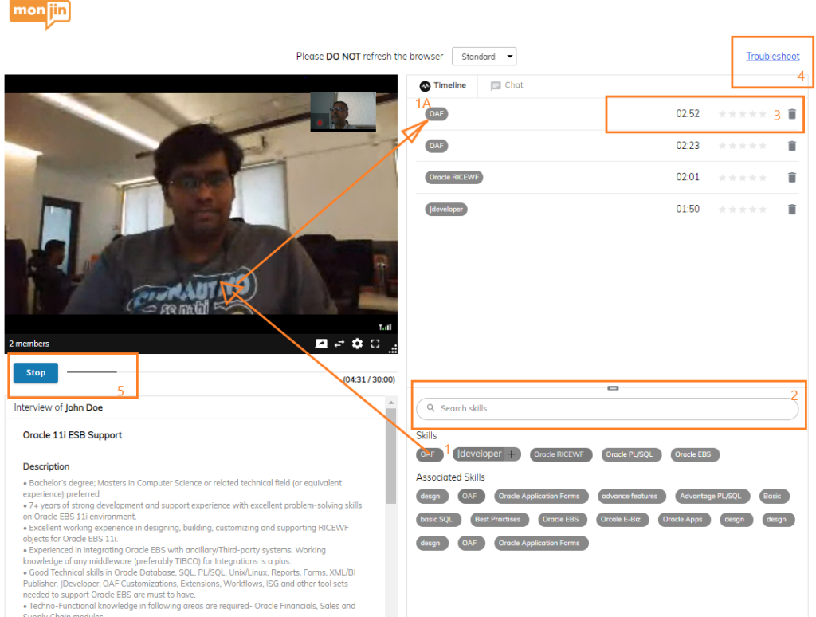Click the plus icon on Jdeveloper skill
This screenshot has height=617, width=816.
point(512,454)
